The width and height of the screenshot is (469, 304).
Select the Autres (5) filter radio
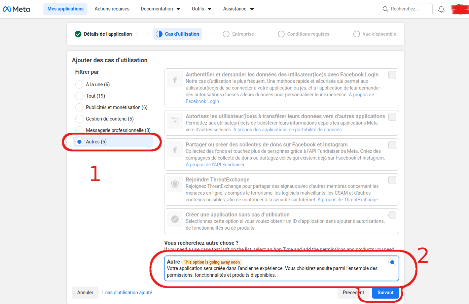[79, 142]
